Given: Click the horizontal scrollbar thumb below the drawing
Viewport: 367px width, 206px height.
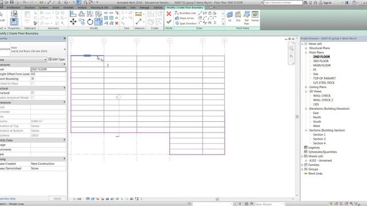Looking at the screenshot, I should (217, 199).
